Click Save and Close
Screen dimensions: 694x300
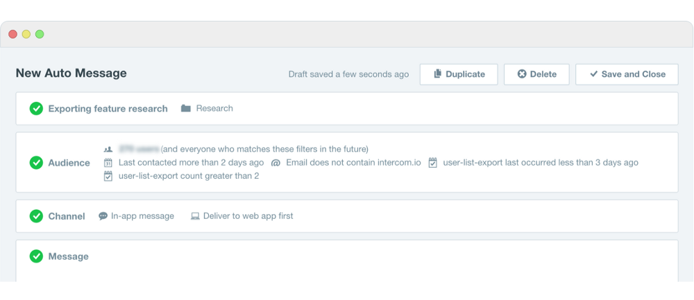627,74
